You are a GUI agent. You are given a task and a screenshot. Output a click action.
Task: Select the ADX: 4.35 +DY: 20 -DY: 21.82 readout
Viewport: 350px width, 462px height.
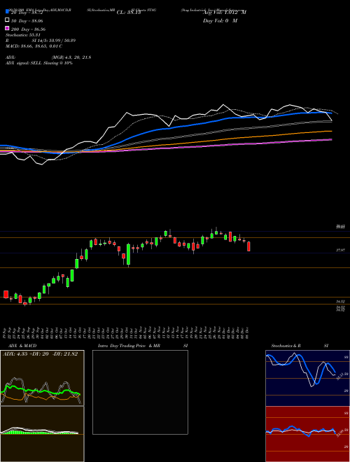40,353
